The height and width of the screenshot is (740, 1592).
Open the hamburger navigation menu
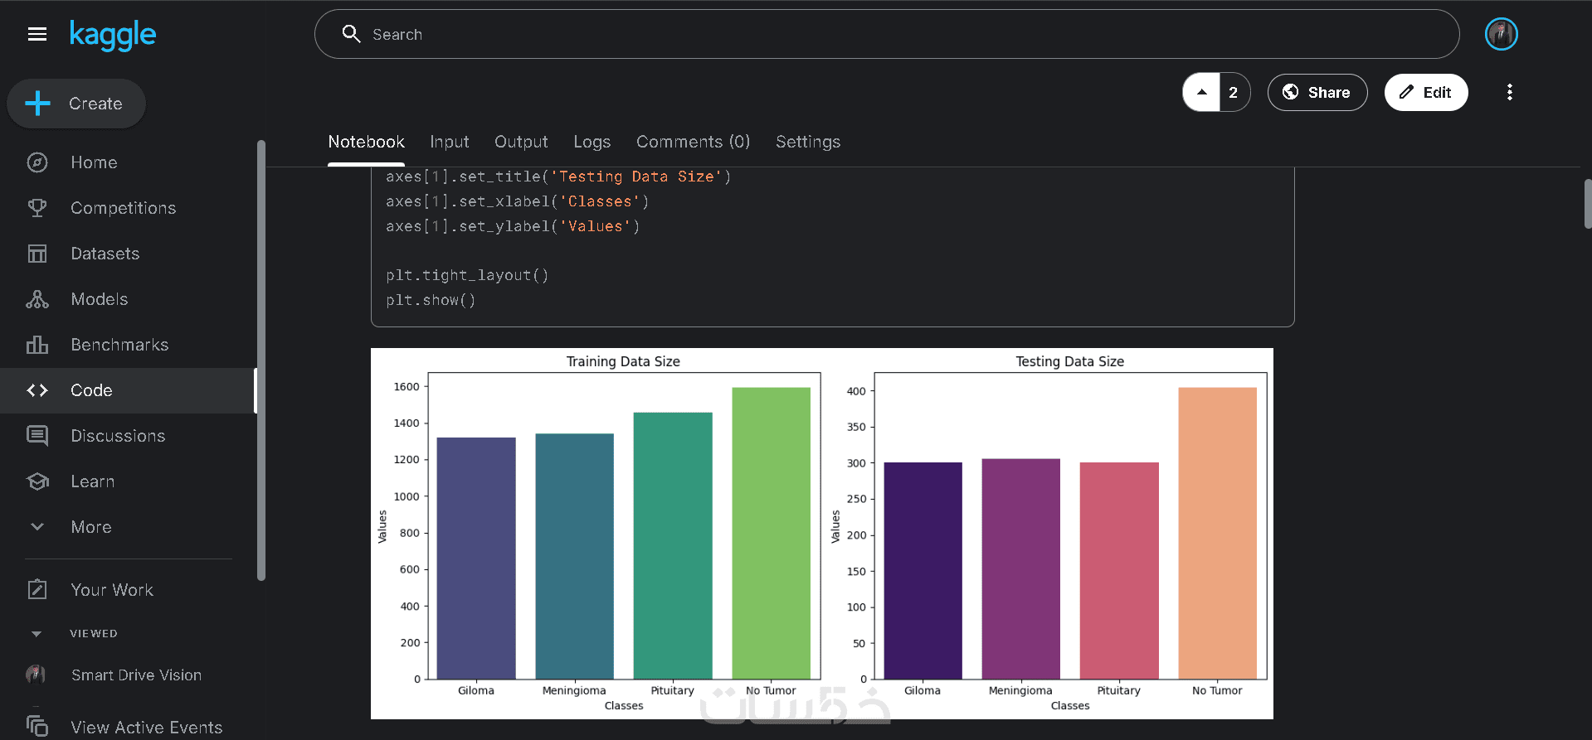pos(37,34)
